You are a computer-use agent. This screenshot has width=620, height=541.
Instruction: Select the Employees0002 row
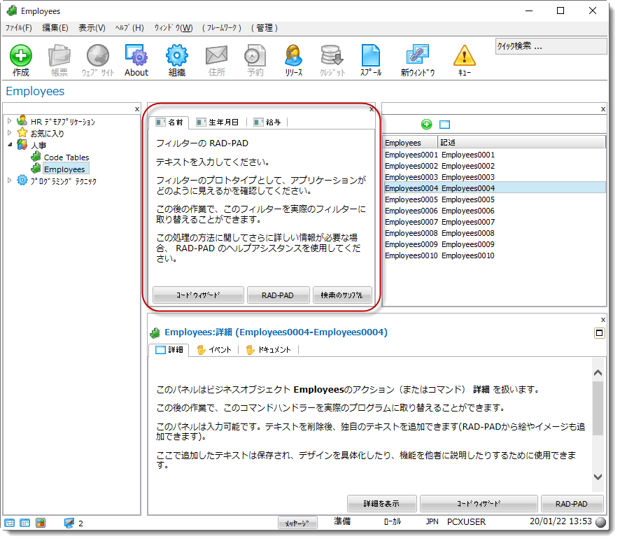(x=494, y=166)
